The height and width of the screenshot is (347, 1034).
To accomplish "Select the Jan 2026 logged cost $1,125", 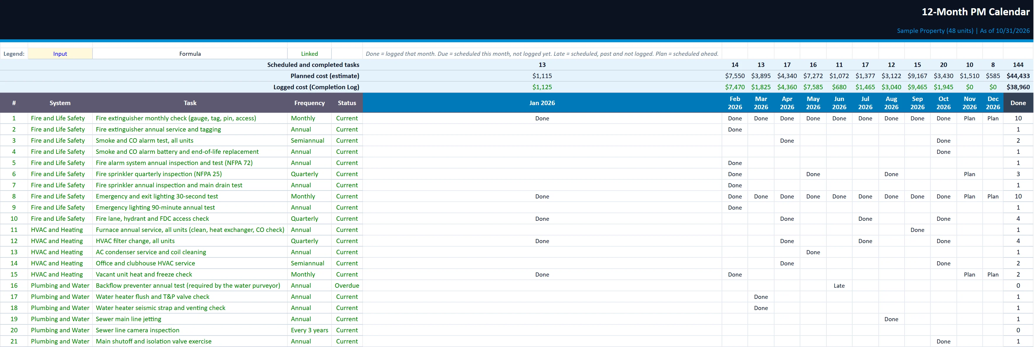I will [x=542, y=87].
